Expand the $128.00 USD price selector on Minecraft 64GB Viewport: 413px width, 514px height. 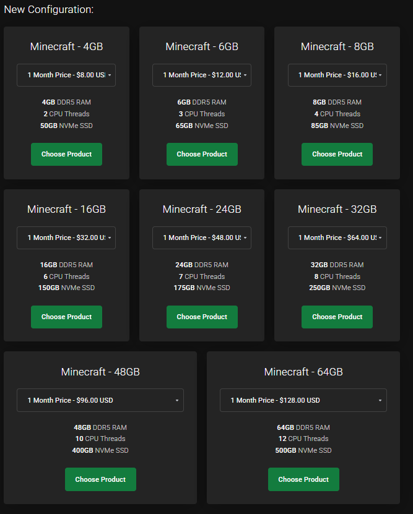click(x=303, y=400)
